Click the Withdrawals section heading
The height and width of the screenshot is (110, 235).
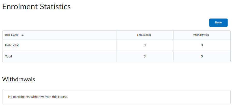[x=18, y=79]
